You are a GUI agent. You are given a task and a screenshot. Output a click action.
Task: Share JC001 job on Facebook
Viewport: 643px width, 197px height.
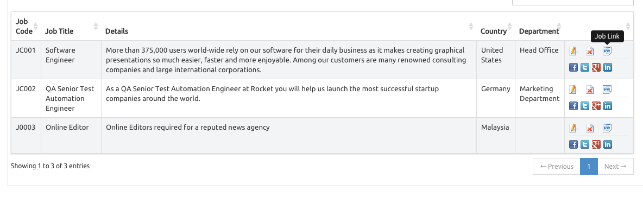[x=573, y=67]
